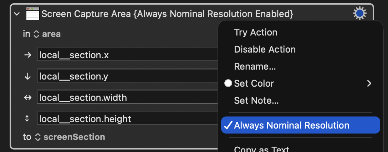388x152 pixels.
Task: Choose Rename... from the context menu
Action: (x=255, y=66)
